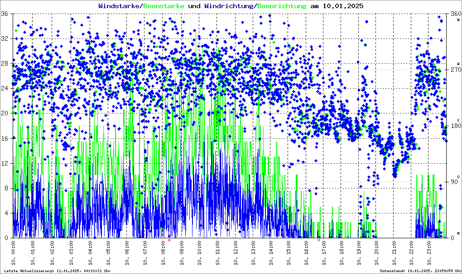Image resolution: width=462 pixels, height=274 pixels.
Task: Click the date '10.01.2025' in title
Action: click(343, 6)
